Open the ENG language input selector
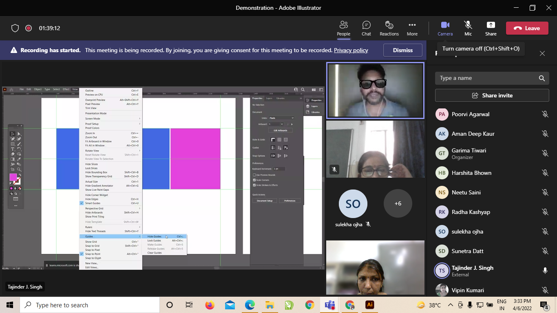The width and height of the screenshot is (557, 313). point(502,305)
